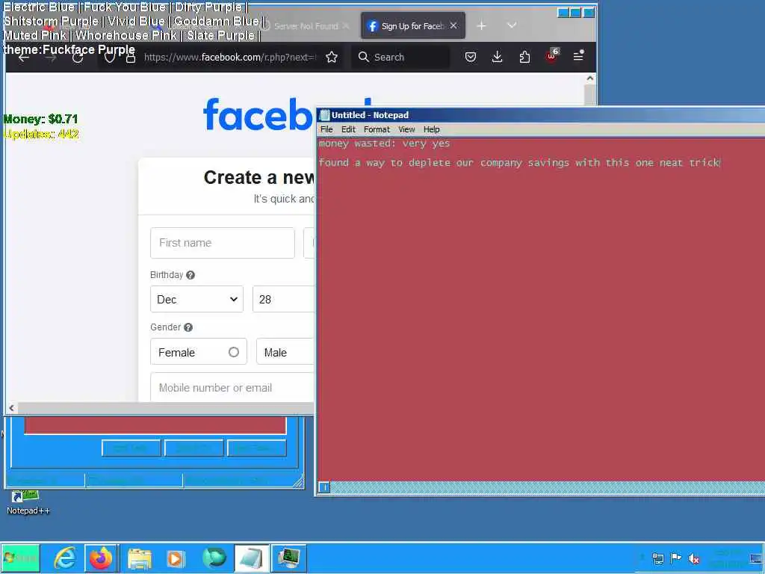This screenshot has width=765, height=574.
Task: Switch to Notepad taskbar button
Action: pyautogui.click(x=252, y=558)
